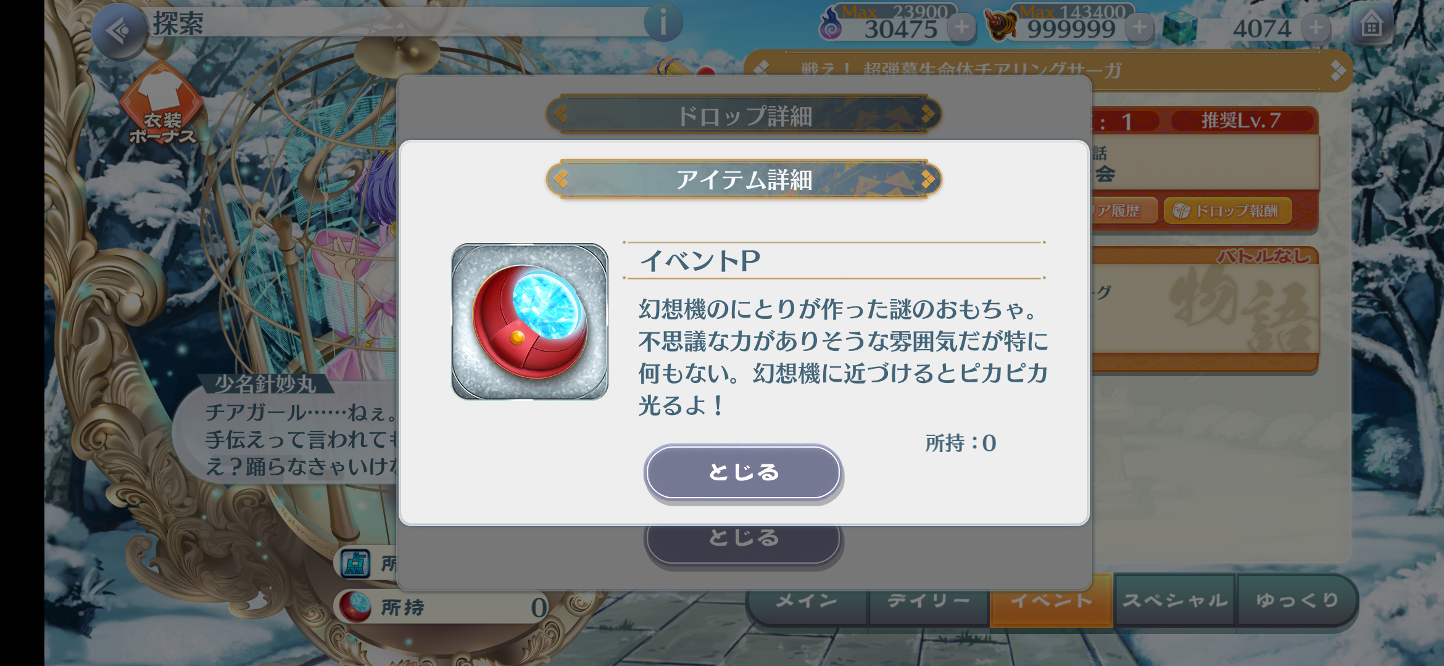Switch to the デイリー tab
This screenshot has width=1444, height=666.
tap(929, 601)
